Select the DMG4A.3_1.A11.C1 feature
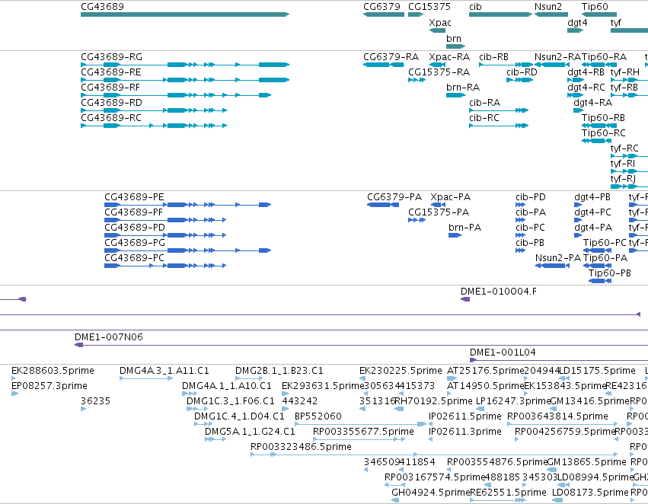This screenshot has width=648, height=504. (x=146, y=378)
